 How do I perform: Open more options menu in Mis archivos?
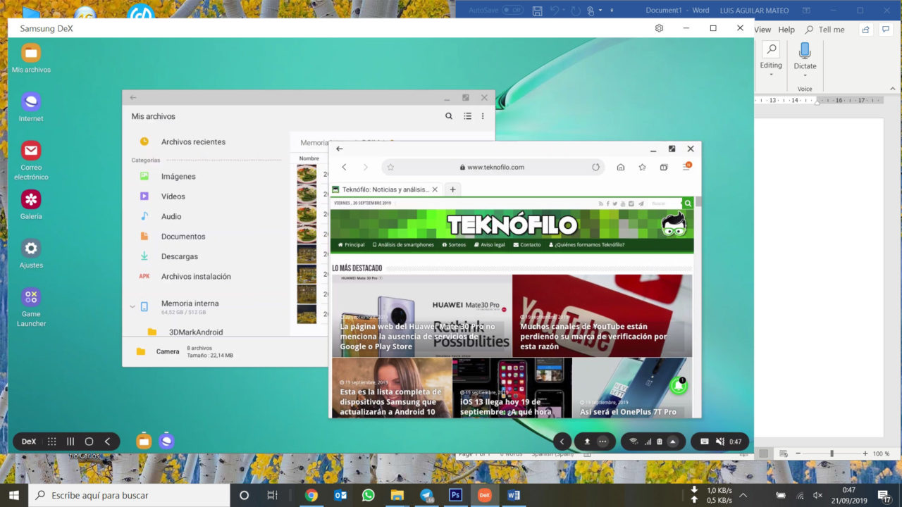point(483,116)
